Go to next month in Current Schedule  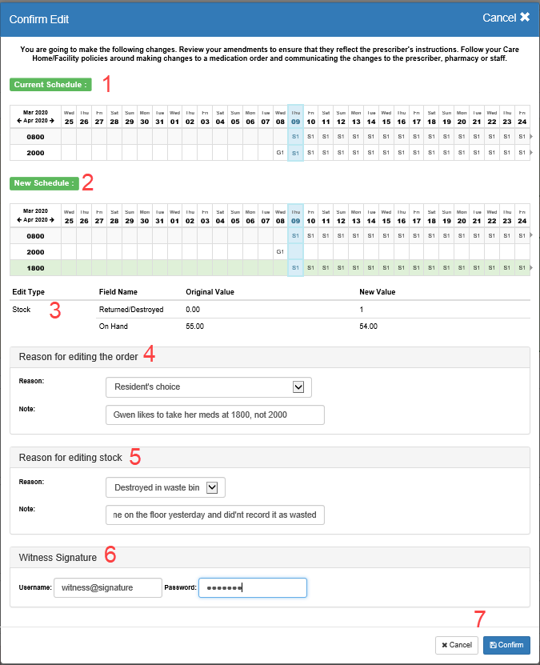[x=50, y=121]
